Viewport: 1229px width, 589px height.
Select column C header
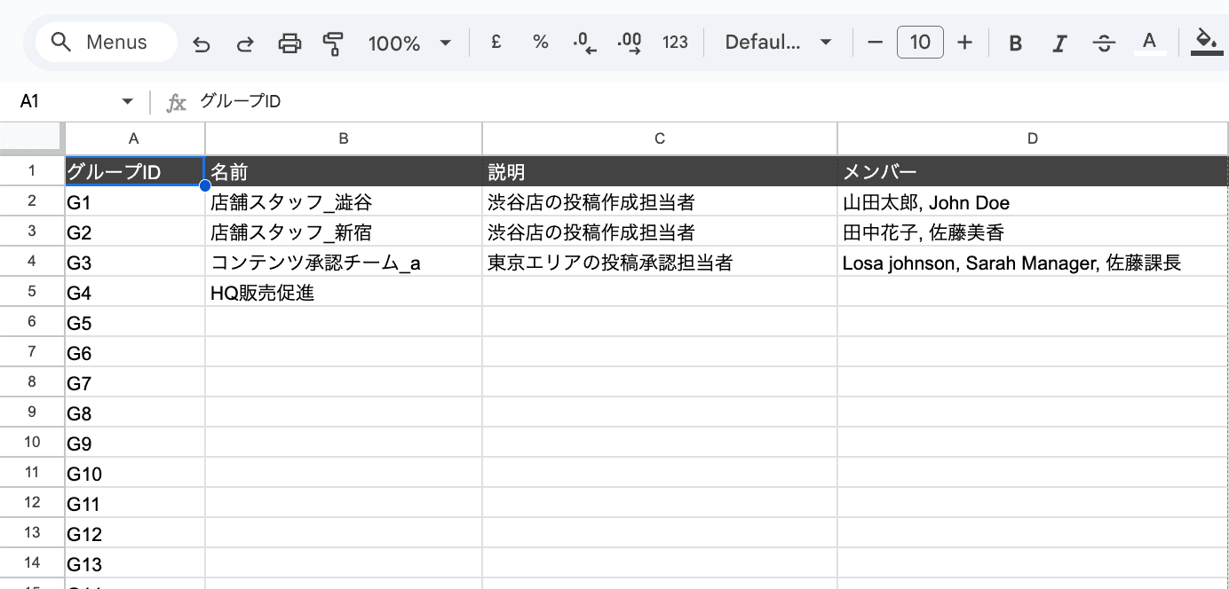pyautogui.click(x=659, y=138)
